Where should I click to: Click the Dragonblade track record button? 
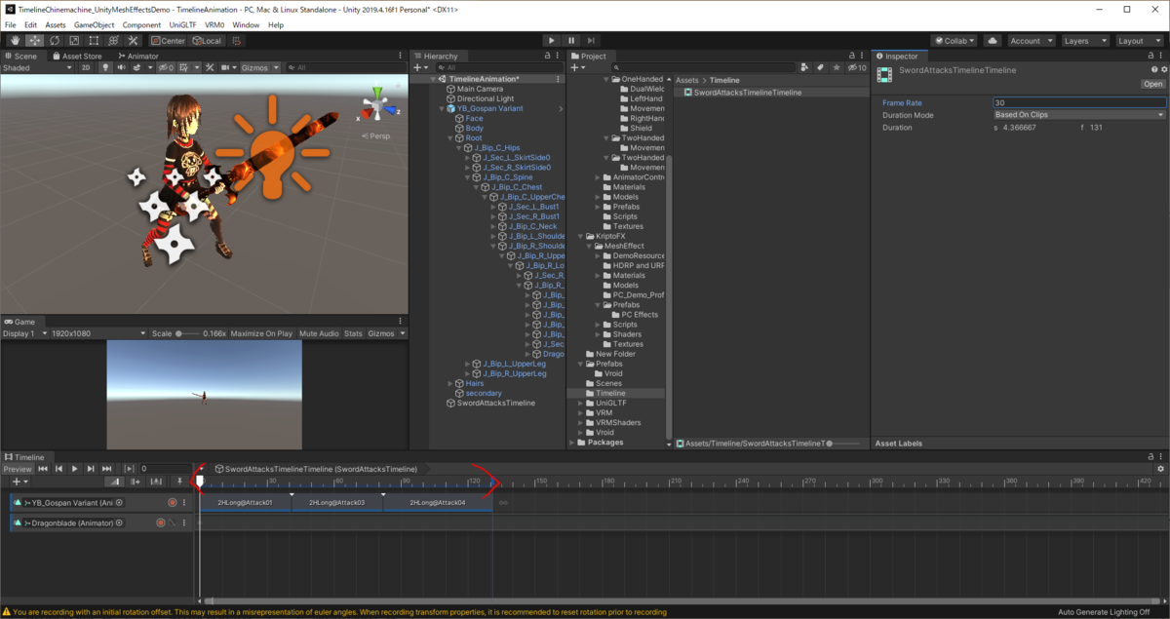tap(161, 522)
